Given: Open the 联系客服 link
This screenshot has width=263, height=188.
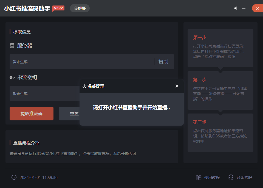Looking at the screenshot, I should coord(244,178).
